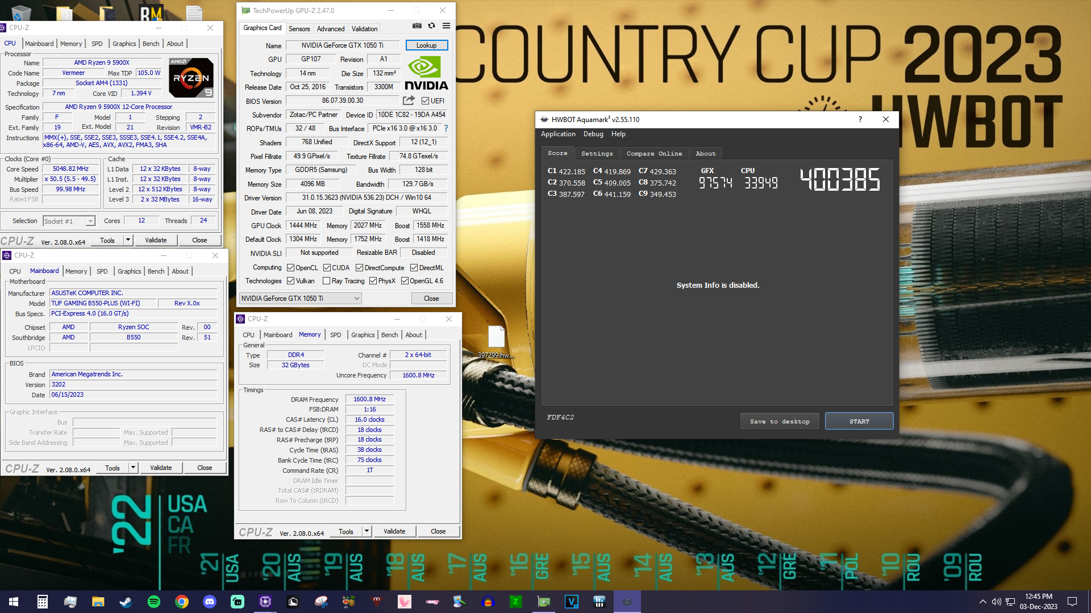Image resolution: width=1091 pixels, height=613 pixels.
Task: Click Tools button in CPU-Z Mainboard window
Action: pyautogui.click(x=113, y=468)
